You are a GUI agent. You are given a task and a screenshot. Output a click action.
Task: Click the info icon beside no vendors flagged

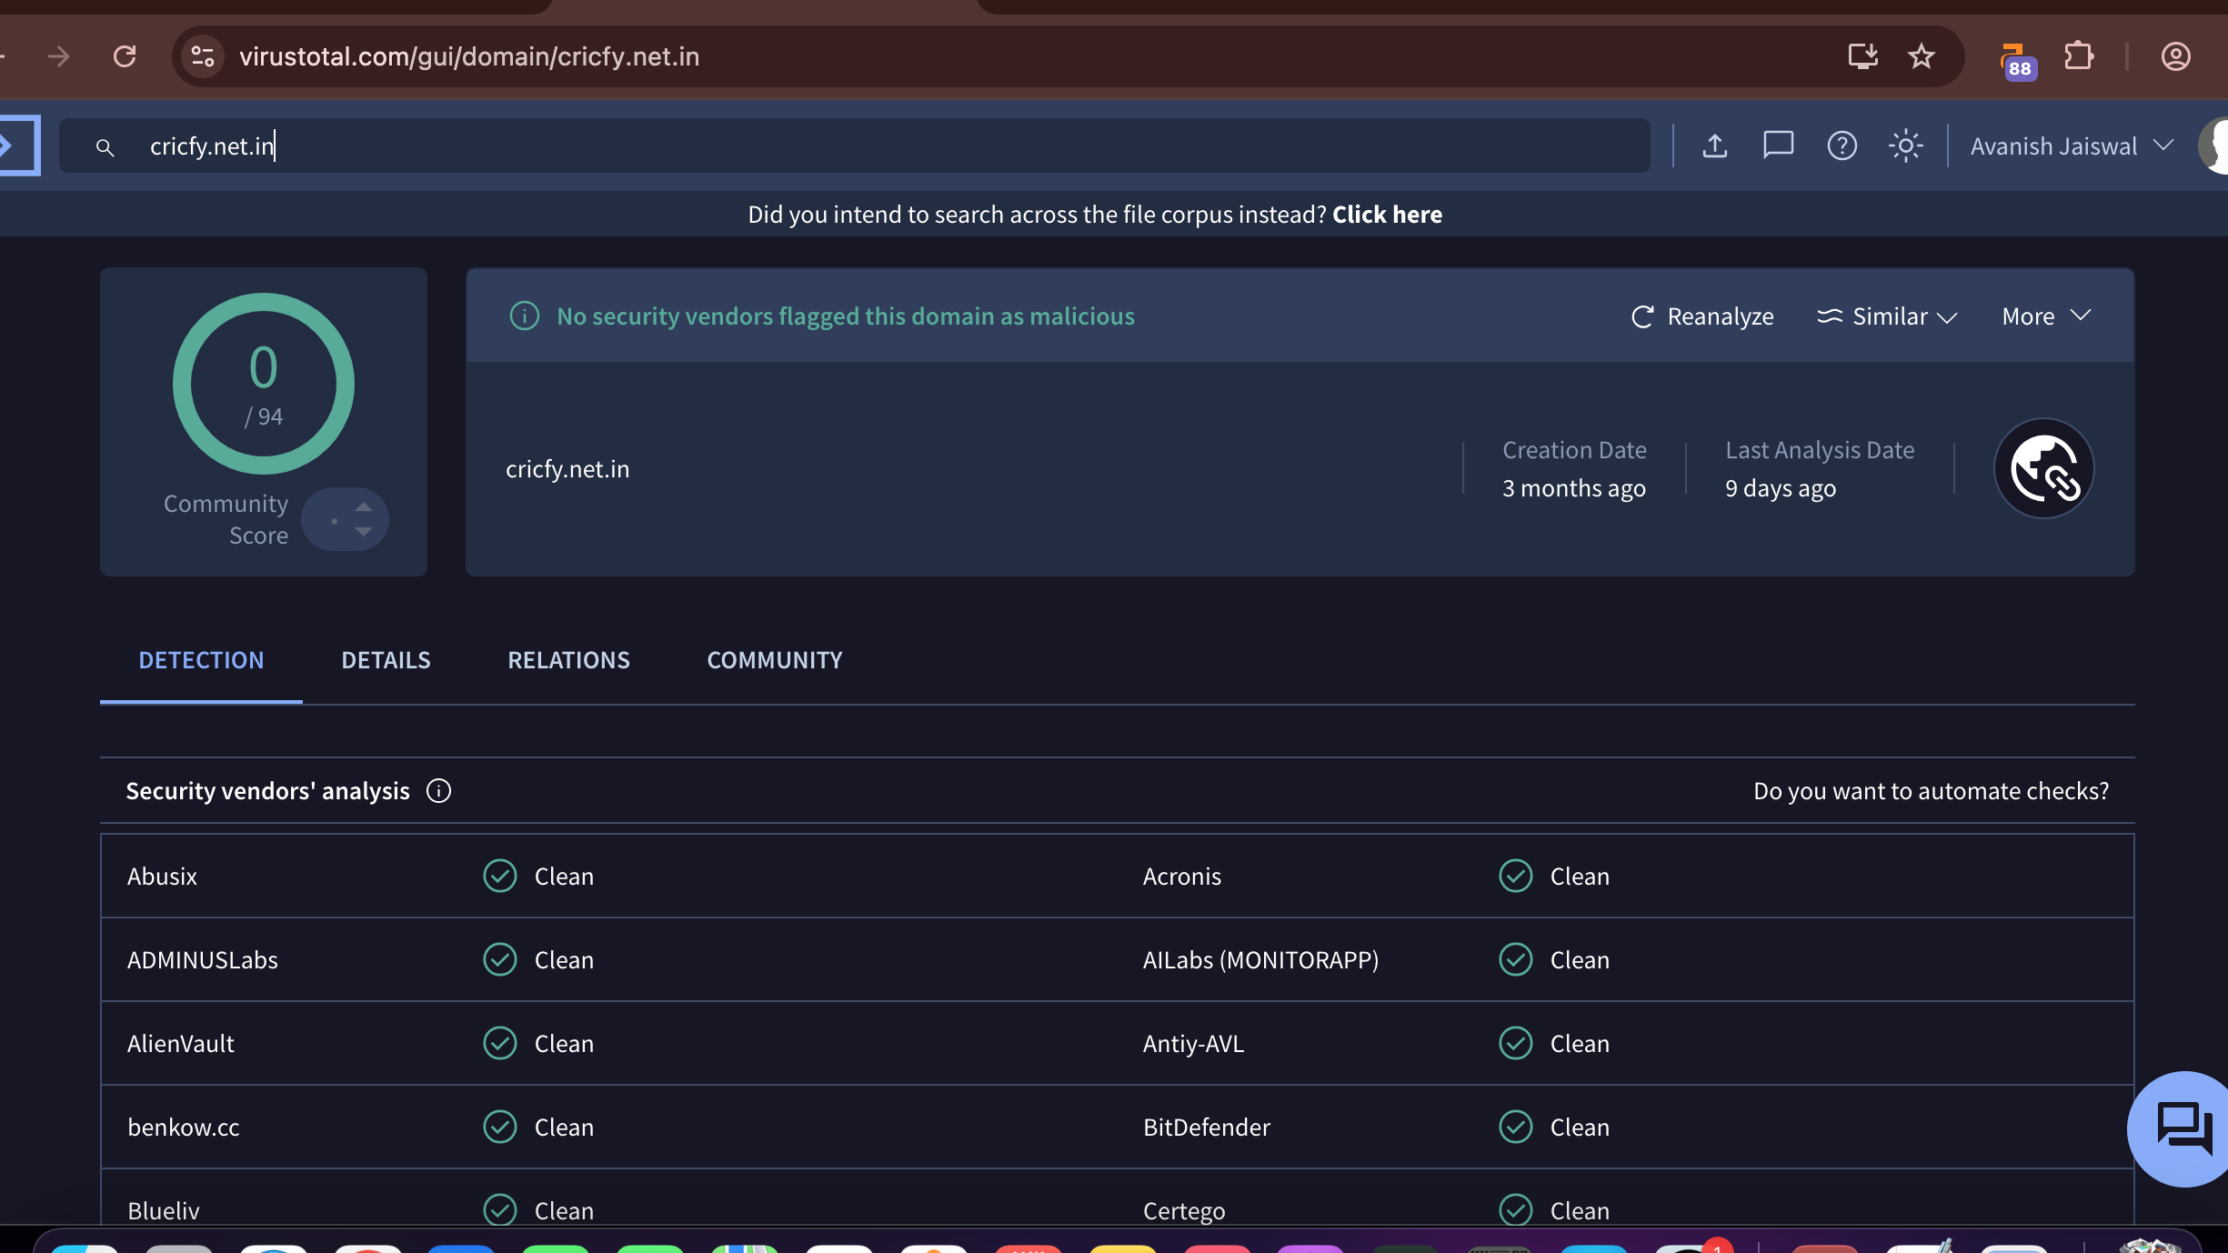click(x=525, y=316)
